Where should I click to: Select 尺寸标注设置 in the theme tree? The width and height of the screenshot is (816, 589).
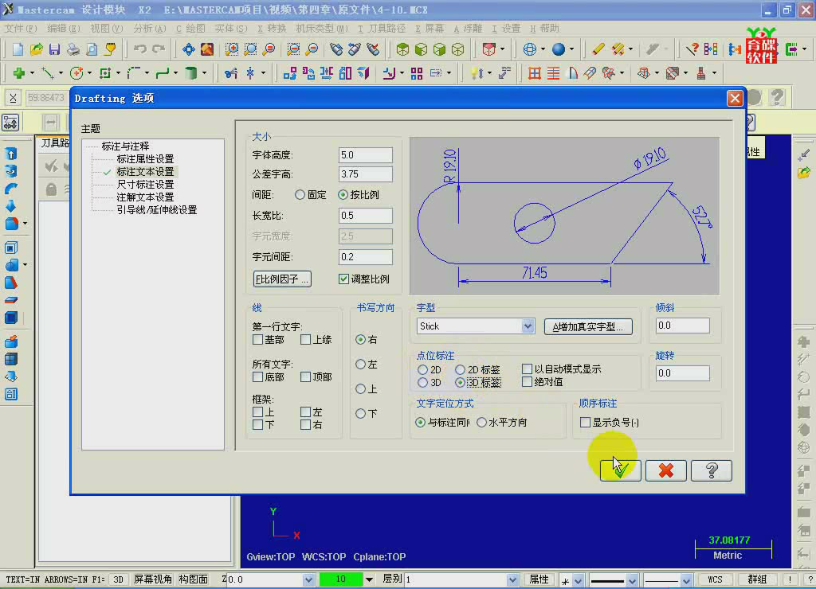click(145, 185)
